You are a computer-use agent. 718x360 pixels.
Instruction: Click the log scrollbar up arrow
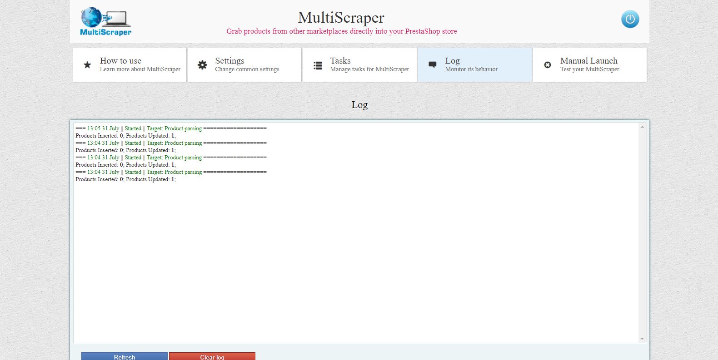tap(642, 127)
